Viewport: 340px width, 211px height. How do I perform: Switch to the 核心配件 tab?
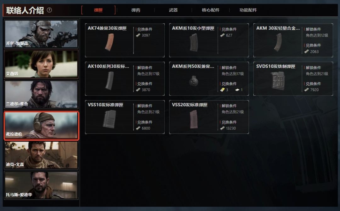[x=211, y=10]
